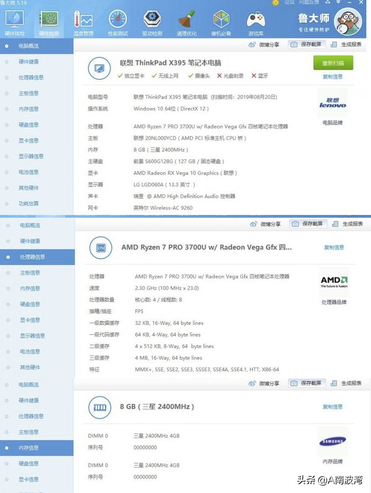Image resolution: width=371 pixels, height=493 pixels.
Task: Click the 鲁大师 cartoon avatar logo
Action: coord(348,21)
